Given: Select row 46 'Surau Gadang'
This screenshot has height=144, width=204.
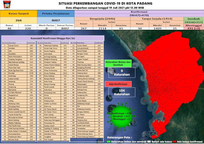Looking at the screenshot, I should [x=53, y=73].
